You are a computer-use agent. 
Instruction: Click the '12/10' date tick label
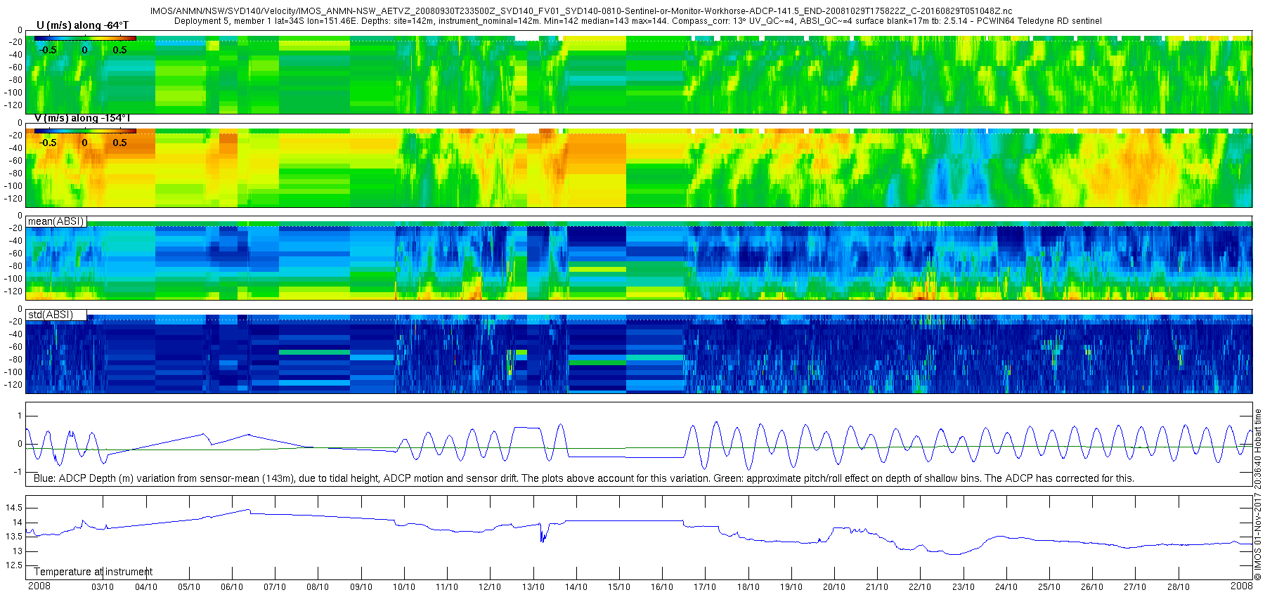[490, 587]
